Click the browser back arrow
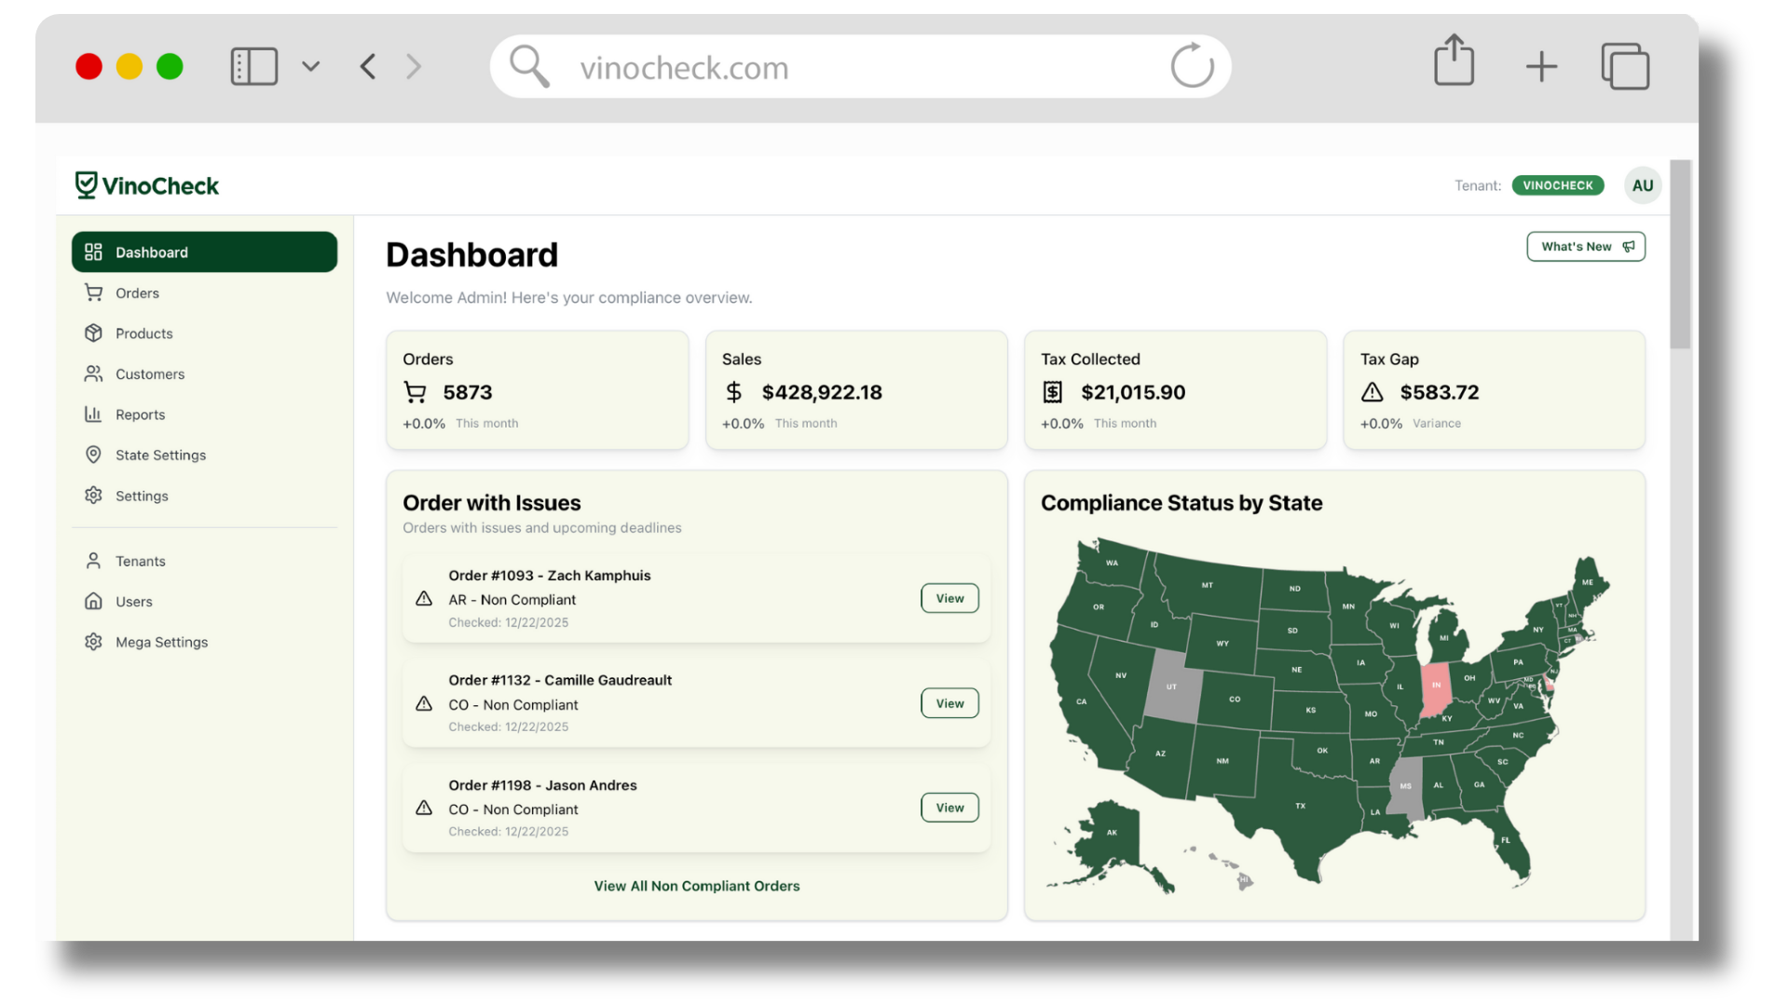Screen dimensions: 1789x1006 coord(368,67)
